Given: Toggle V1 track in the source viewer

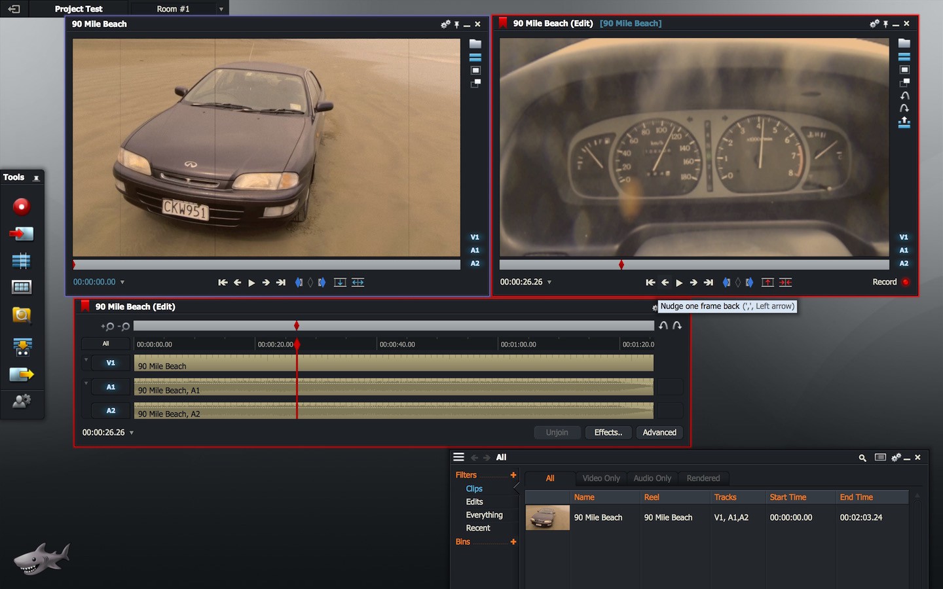Looking at the screenshot, I should tap(475, 238).
